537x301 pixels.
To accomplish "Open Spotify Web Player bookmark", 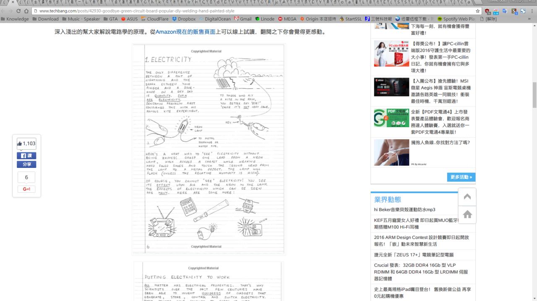I will coord(456,19).
